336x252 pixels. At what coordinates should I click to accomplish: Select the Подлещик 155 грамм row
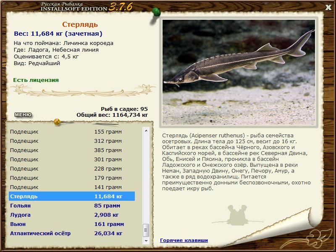pos(72,131)
